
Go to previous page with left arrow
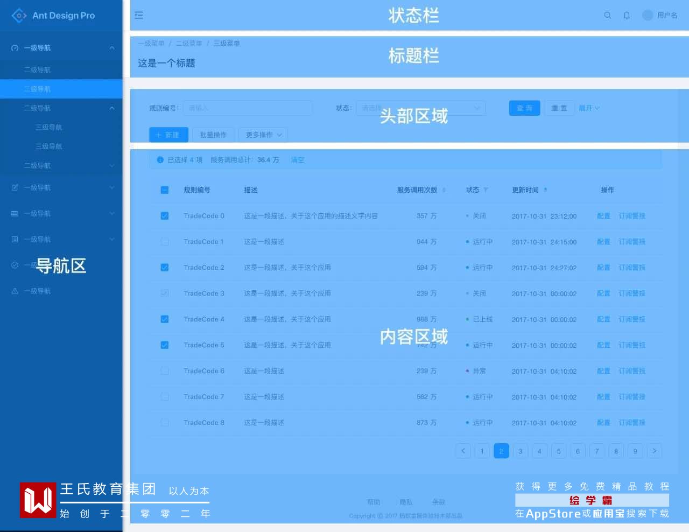463,451
